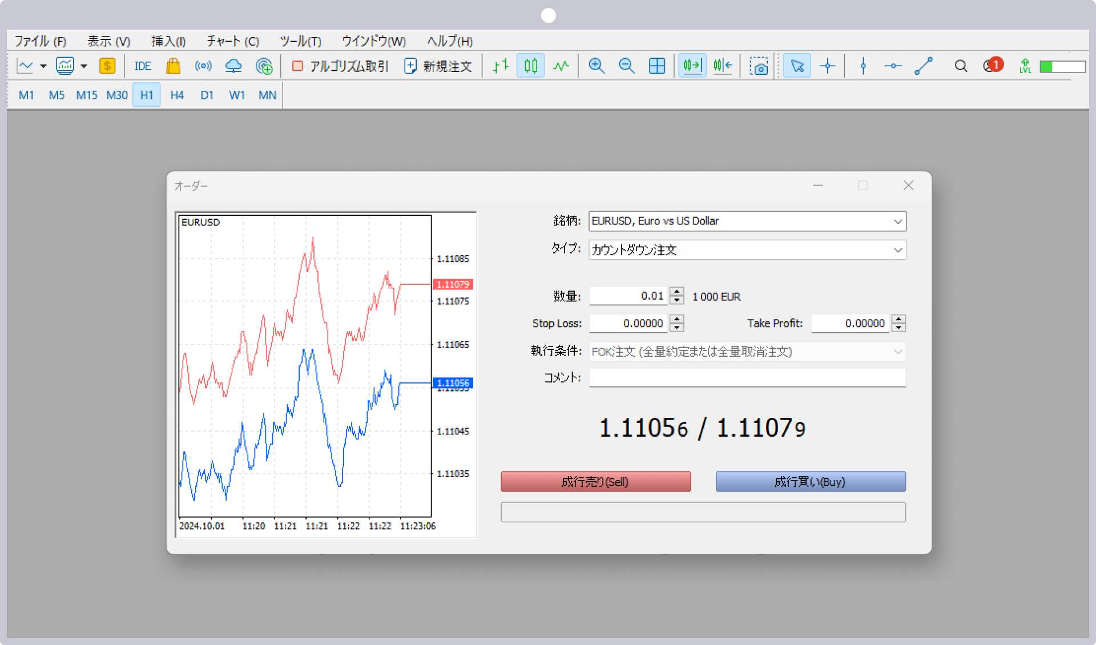Toggle アルゴリズム取引 algorithmic trading
This screenshot has height=645, width=1096.
340,66
